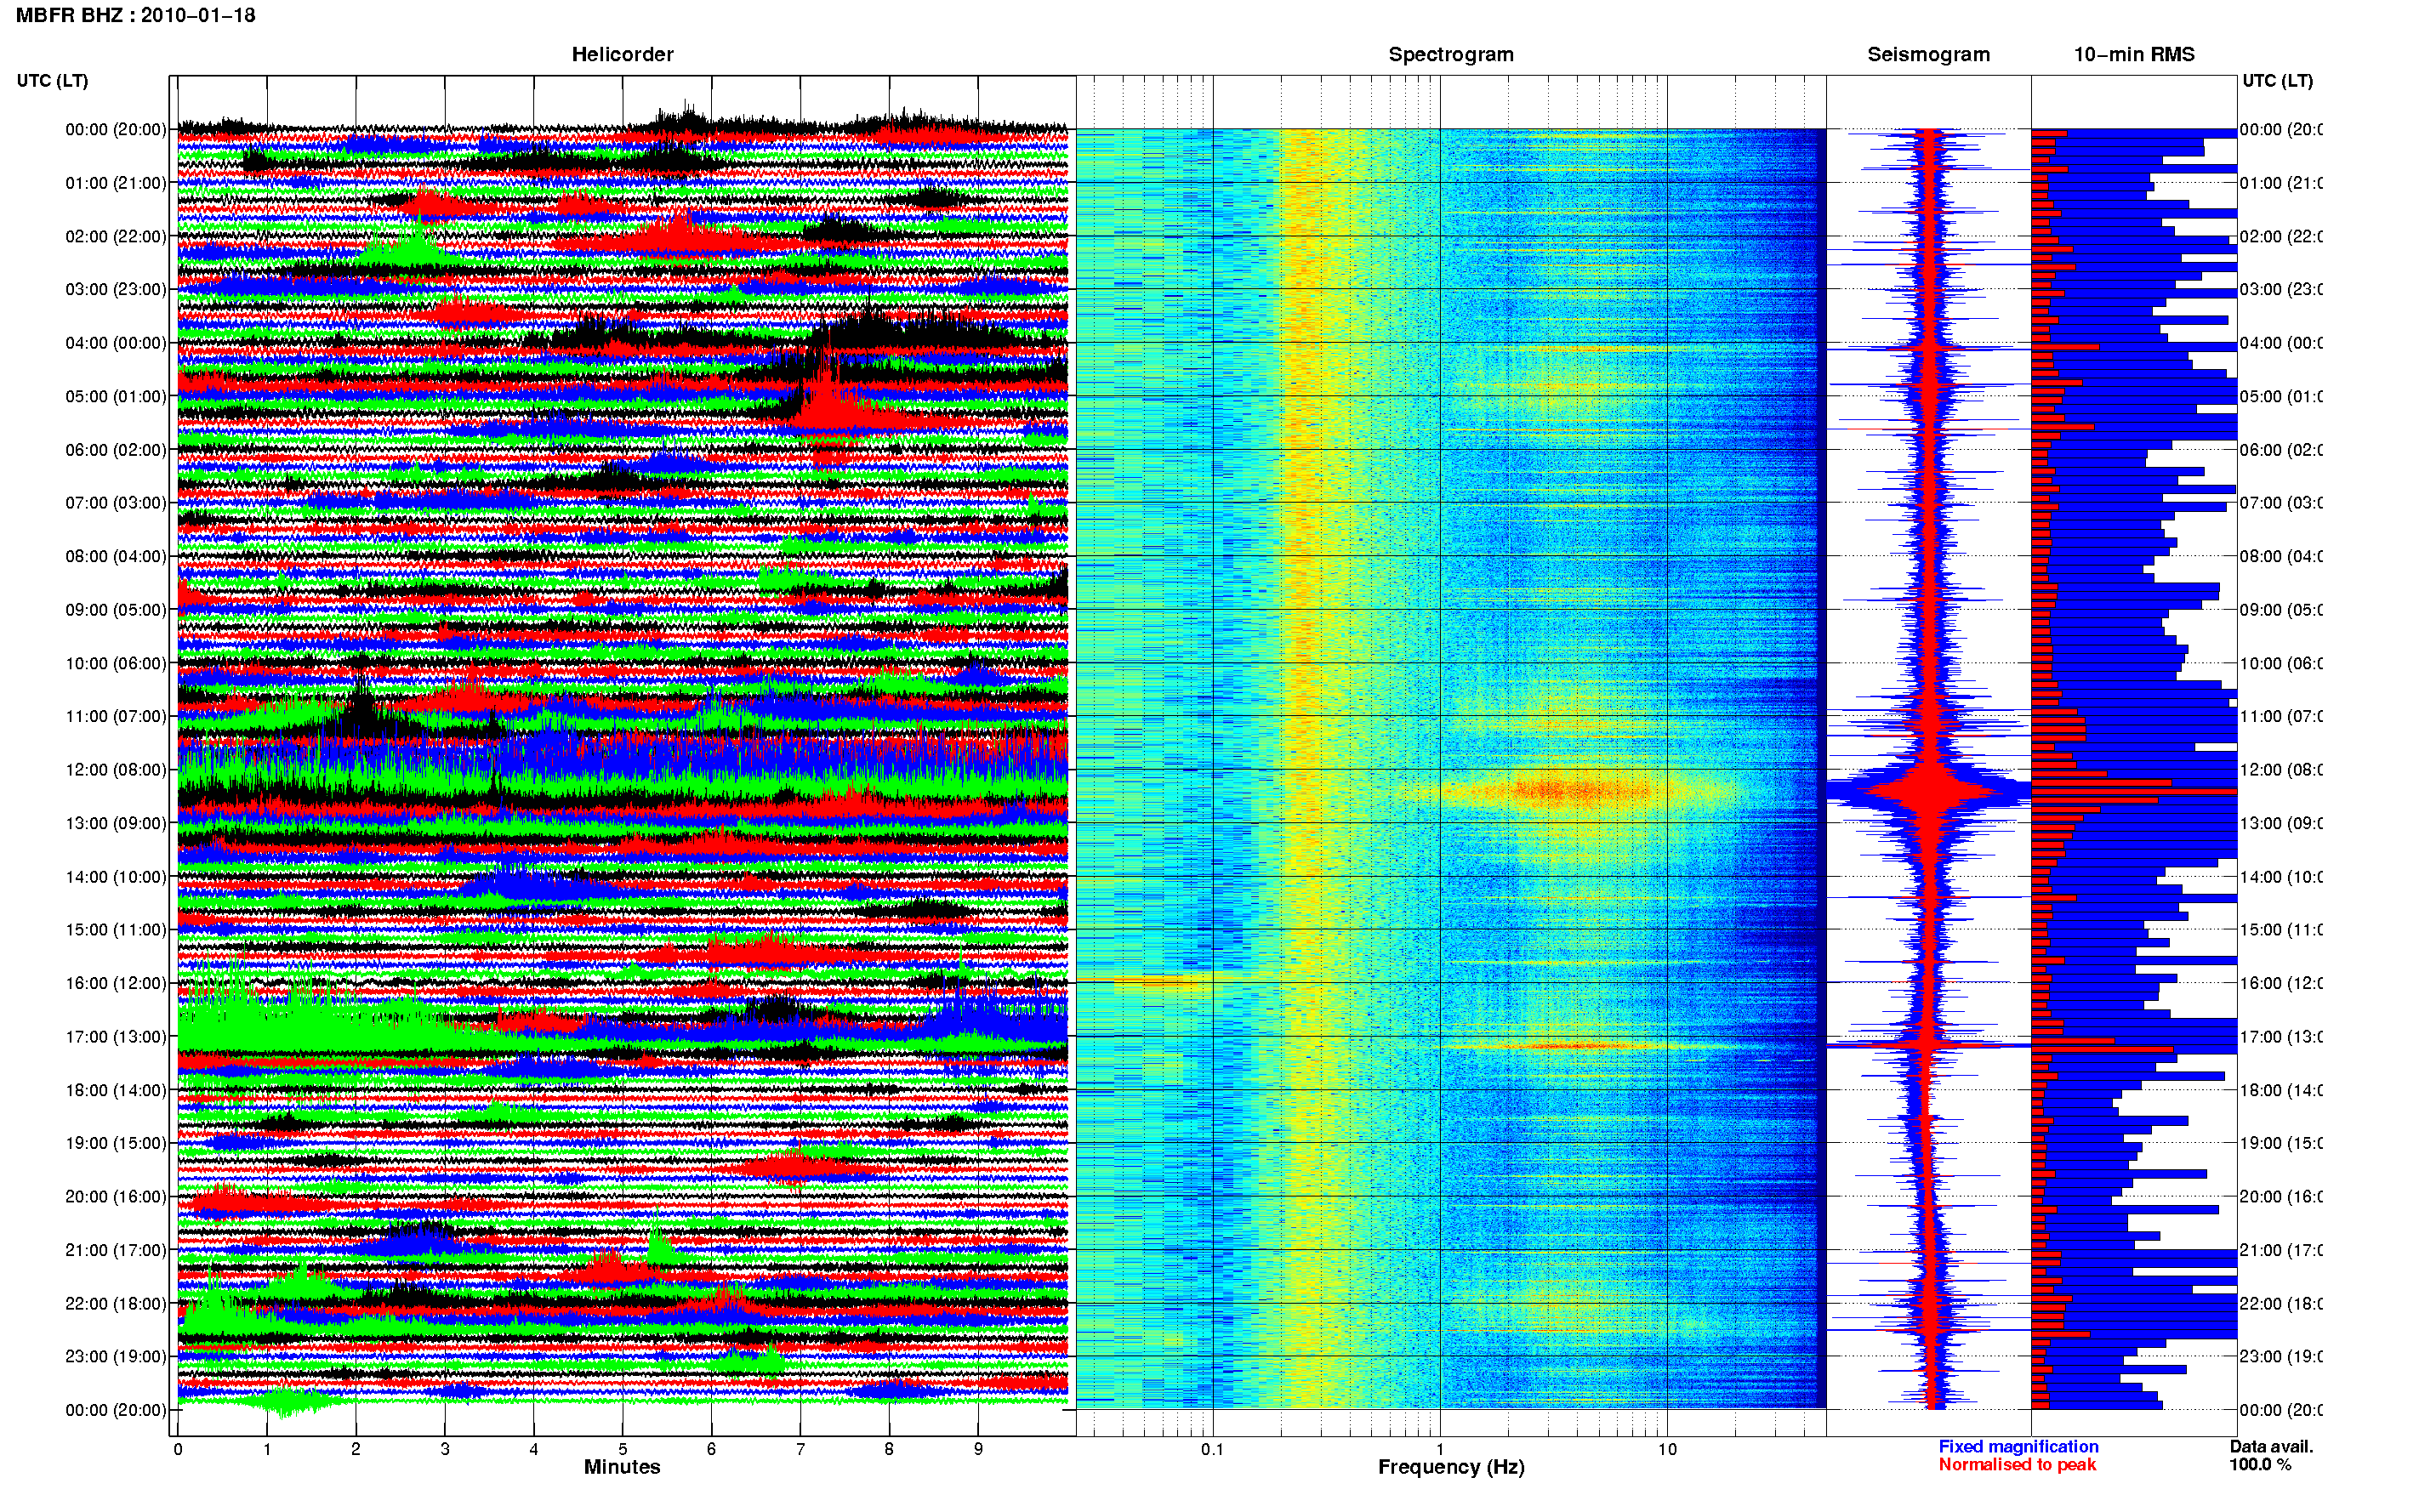The height and width of the screenshot is (1512, 2419).
Task: Click the frequency axis tick label "10"
Action: click(x=1667, y=1449)
